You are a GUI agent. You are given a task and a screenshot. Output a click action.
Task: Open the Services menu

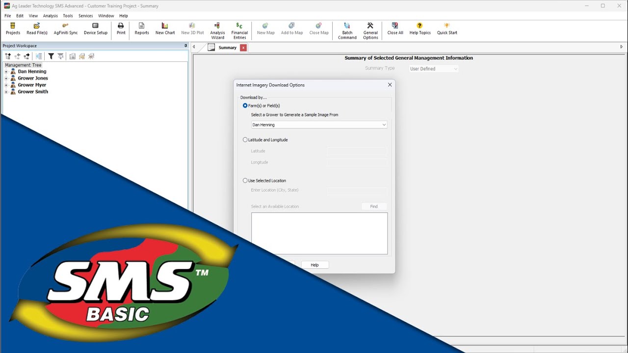click(85, 16)
